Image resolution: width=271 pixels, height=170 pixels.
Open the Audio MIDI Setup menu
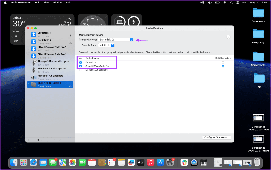21,3
